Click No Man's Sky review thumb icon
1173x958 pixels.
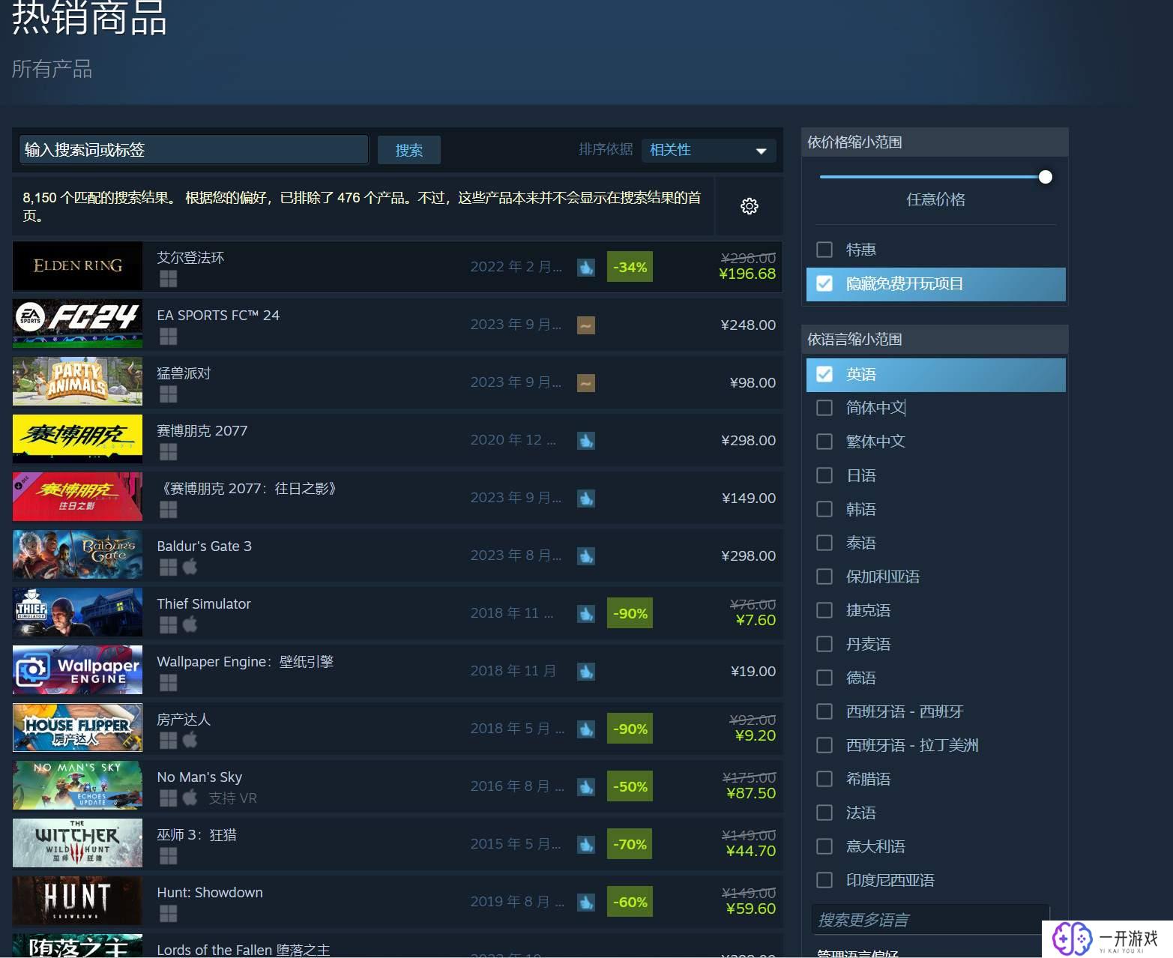[x=586, y=786]
